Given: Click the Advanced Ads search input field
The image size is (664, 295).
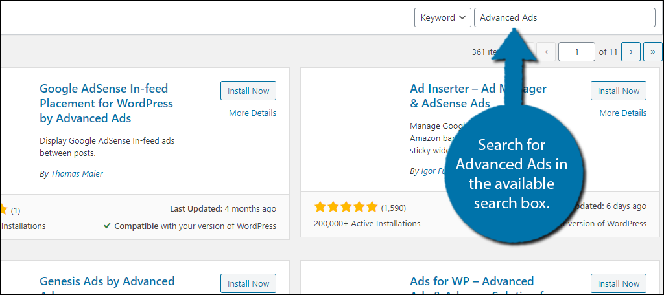Looking at the screenshot, I should (x=565, y=17).
